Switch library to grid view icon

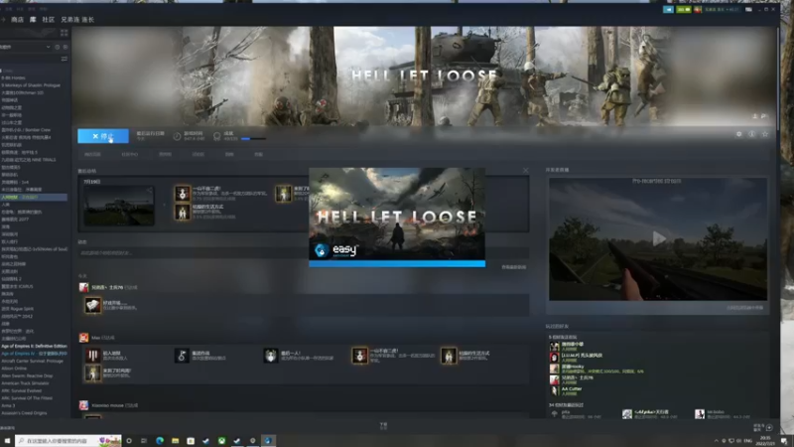(65, 33)
